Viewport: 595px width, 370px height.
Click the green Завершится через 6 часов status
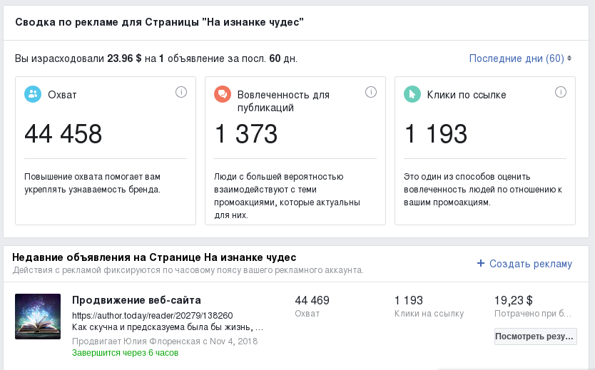[125, 352]
